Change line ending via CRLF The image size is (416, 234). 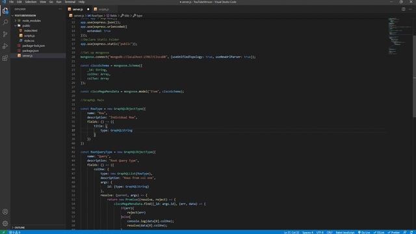point(330,232)
